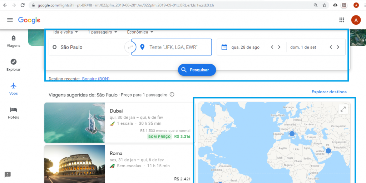Open the price info icon
Viewport: 366px width, 183px height.
click(x=172, y=94)
